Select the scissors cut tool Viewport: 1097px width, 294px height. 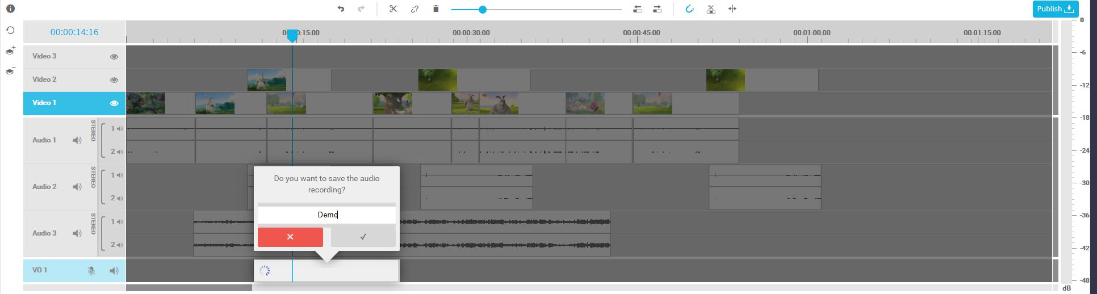pyautogui.click(x=393, y=9)
